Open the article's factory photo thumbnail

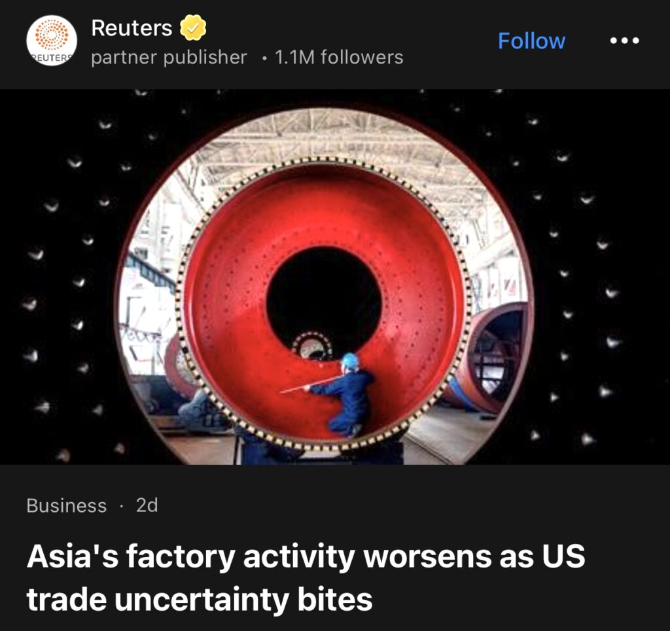335,277
